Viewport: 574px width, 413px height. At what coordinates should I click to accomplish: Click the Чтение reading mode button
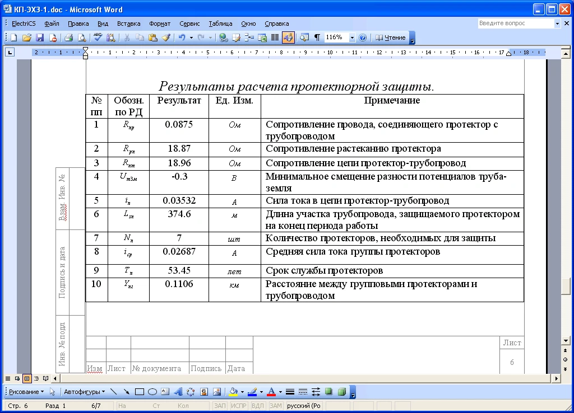pyautogui.click(x=391, y=37)
